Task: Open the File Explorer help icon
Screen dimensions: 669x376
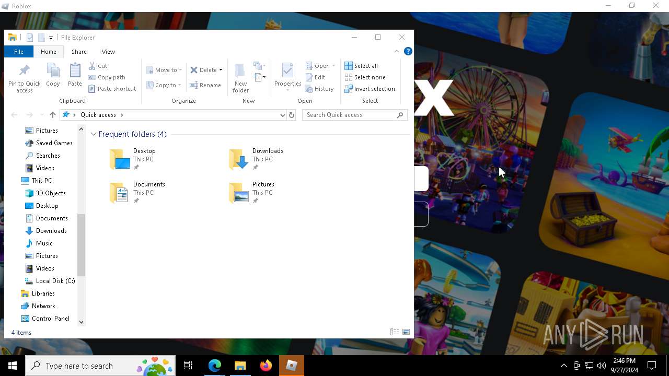Action: pyautogui.click(x=408, y=51)
